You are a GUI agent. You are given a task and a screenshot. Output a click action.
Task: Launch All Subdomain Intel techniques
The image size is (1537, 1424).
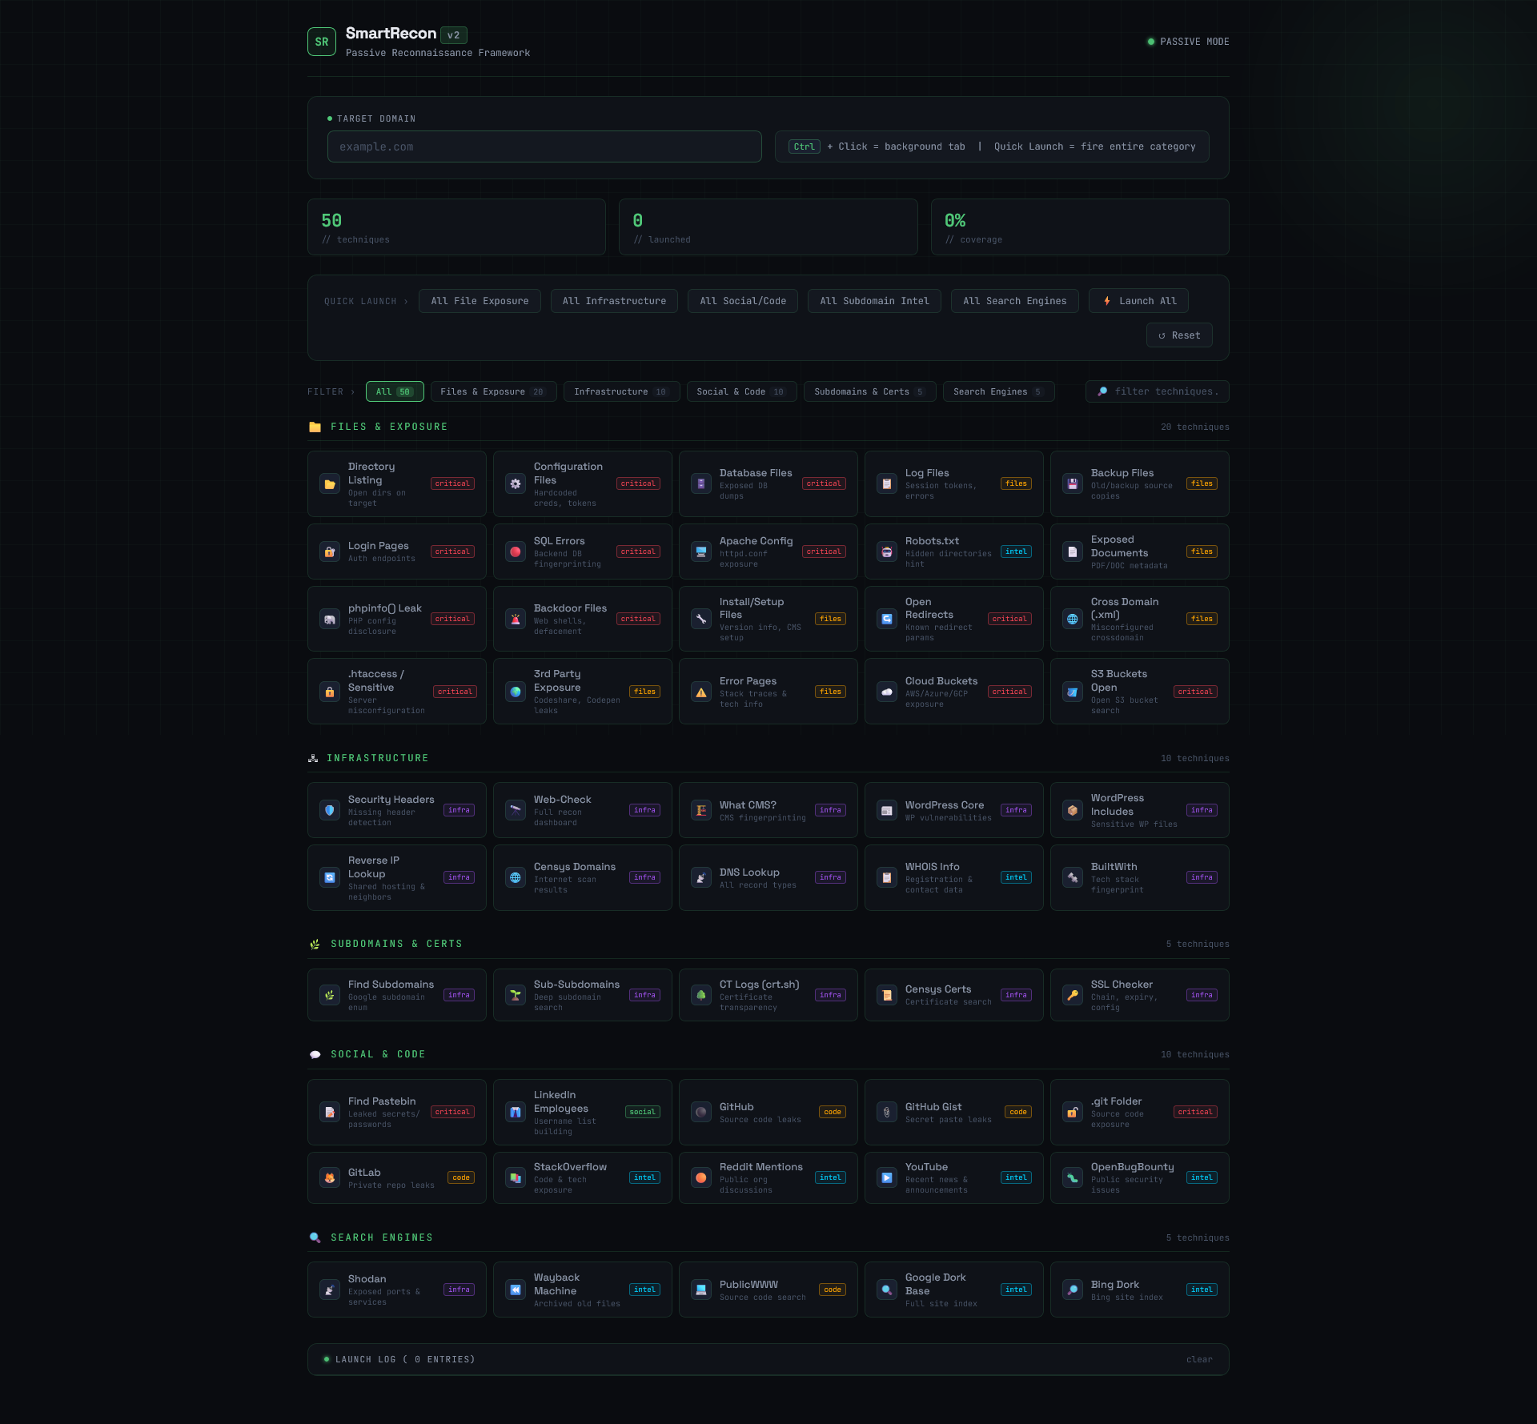(x=874, y=301)
